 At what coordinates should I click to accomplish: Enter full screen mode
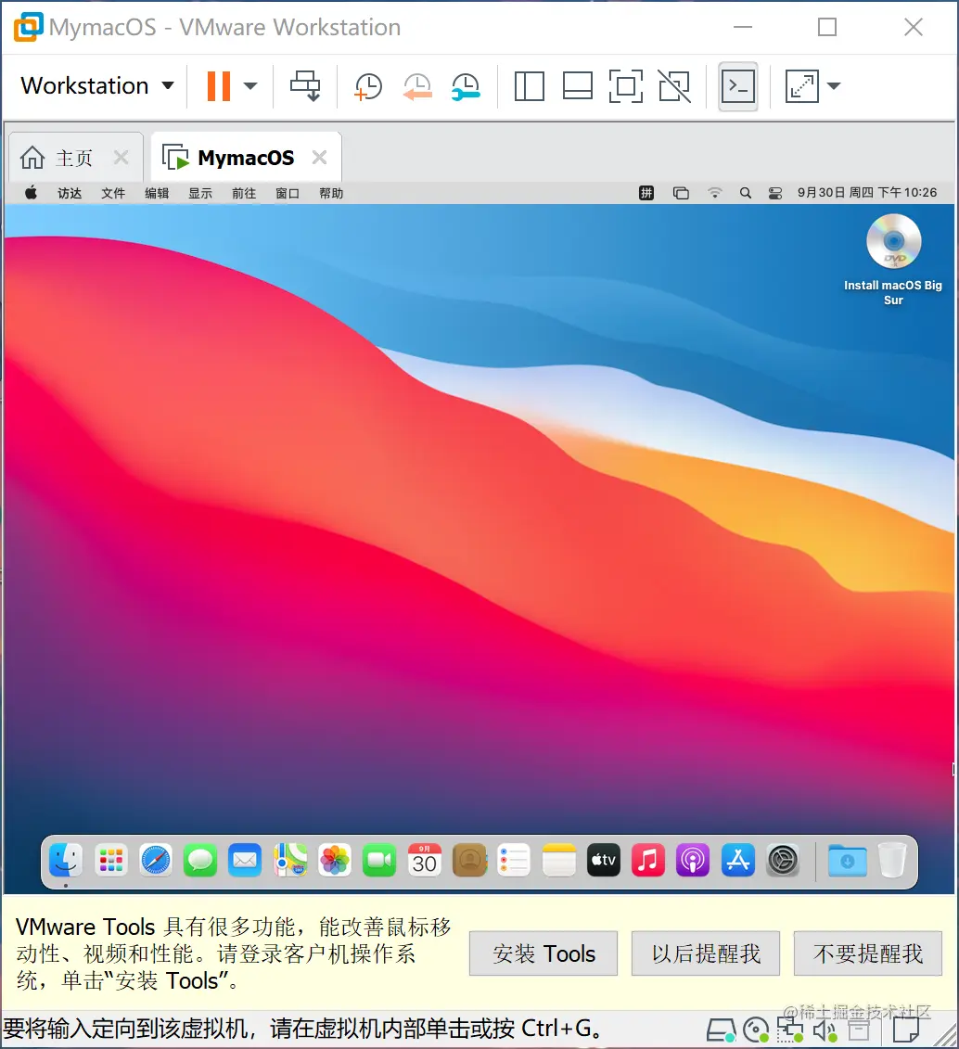point(626,86)
